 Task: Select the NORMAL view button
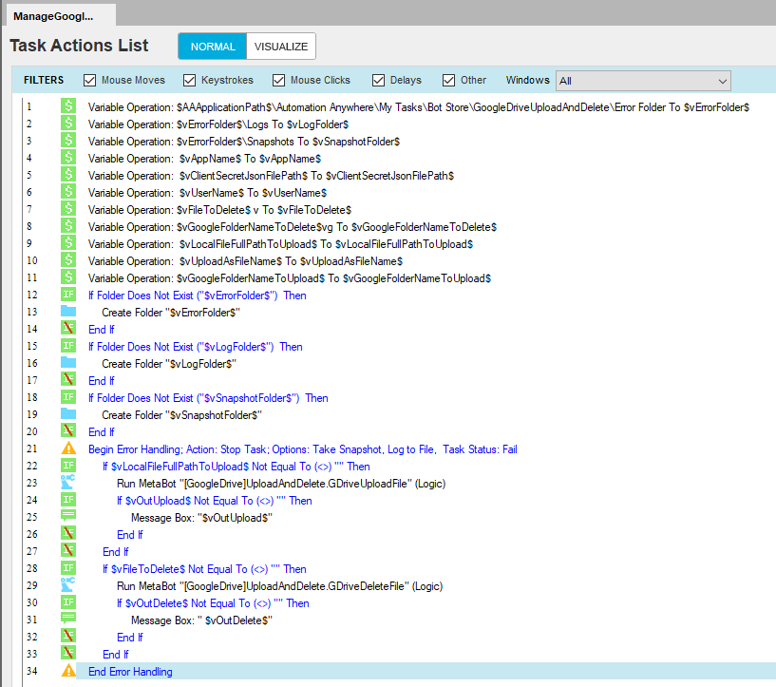click(x=213, y=47)
